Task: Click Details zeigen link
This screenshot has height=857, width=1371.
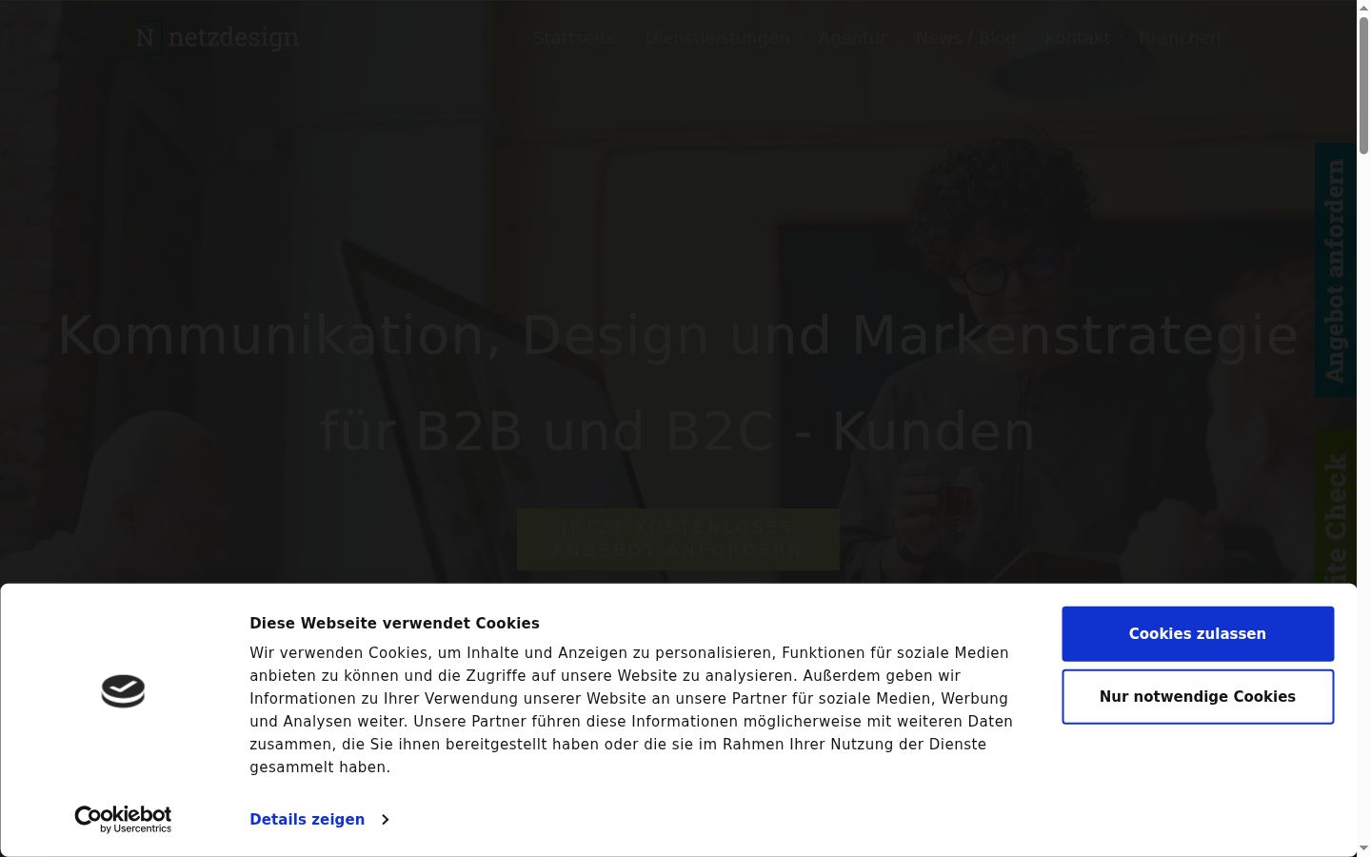Action: point(308,820)
